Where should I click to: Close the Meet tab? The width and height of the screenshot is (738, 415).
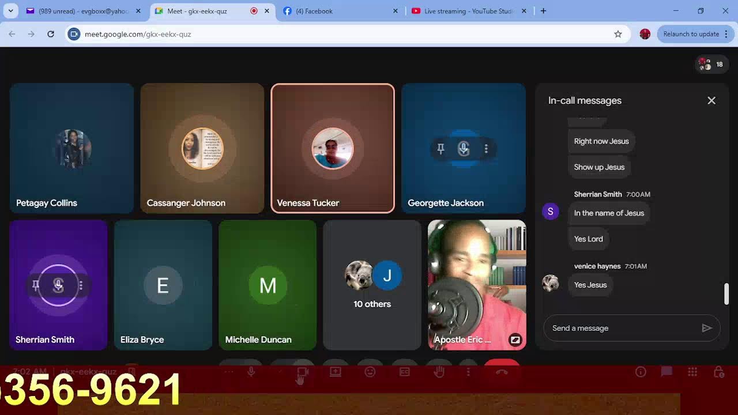point(267,11)
